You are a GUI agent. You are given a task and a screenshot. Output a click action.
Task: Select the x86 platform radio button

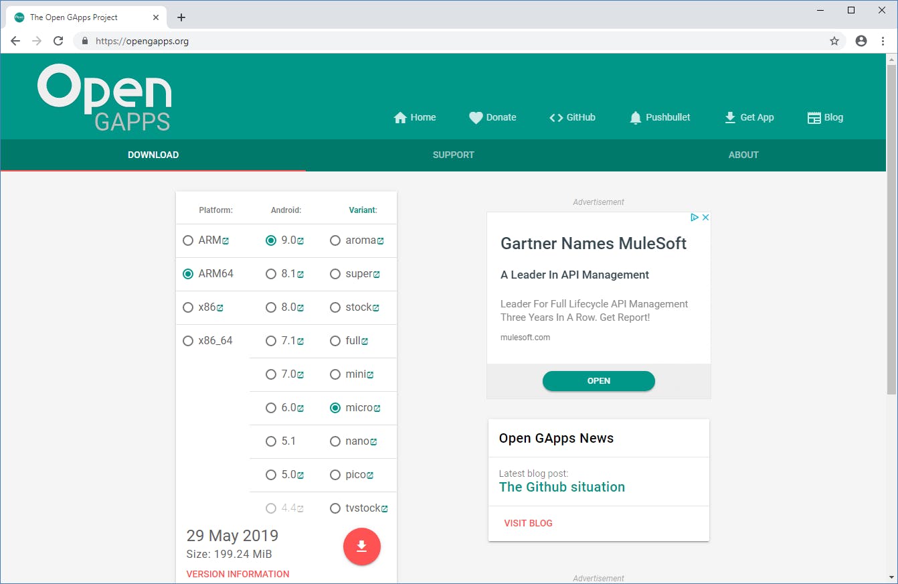[x=188, y=307]
